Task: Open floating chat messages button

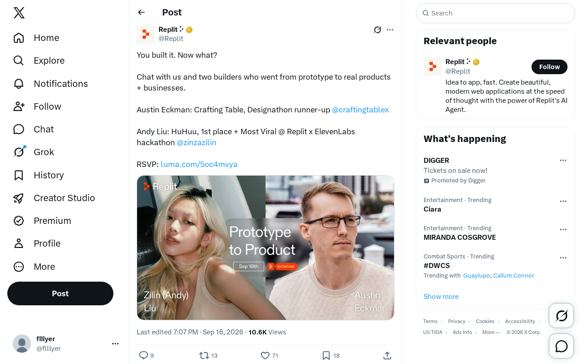Action: pyautogui.click(x=562, y=346)
